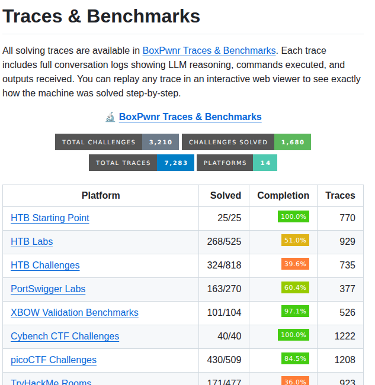Open Cybench CTF Challenges link
The height and width of the screenshot is (385, 375).
tap(65, 336)
